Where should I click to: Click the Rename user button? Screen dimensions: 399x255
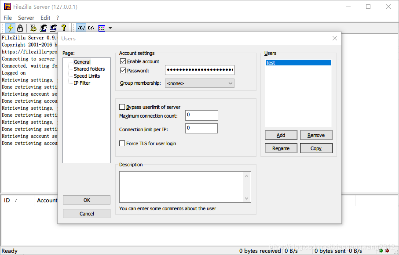pos(281,148)
